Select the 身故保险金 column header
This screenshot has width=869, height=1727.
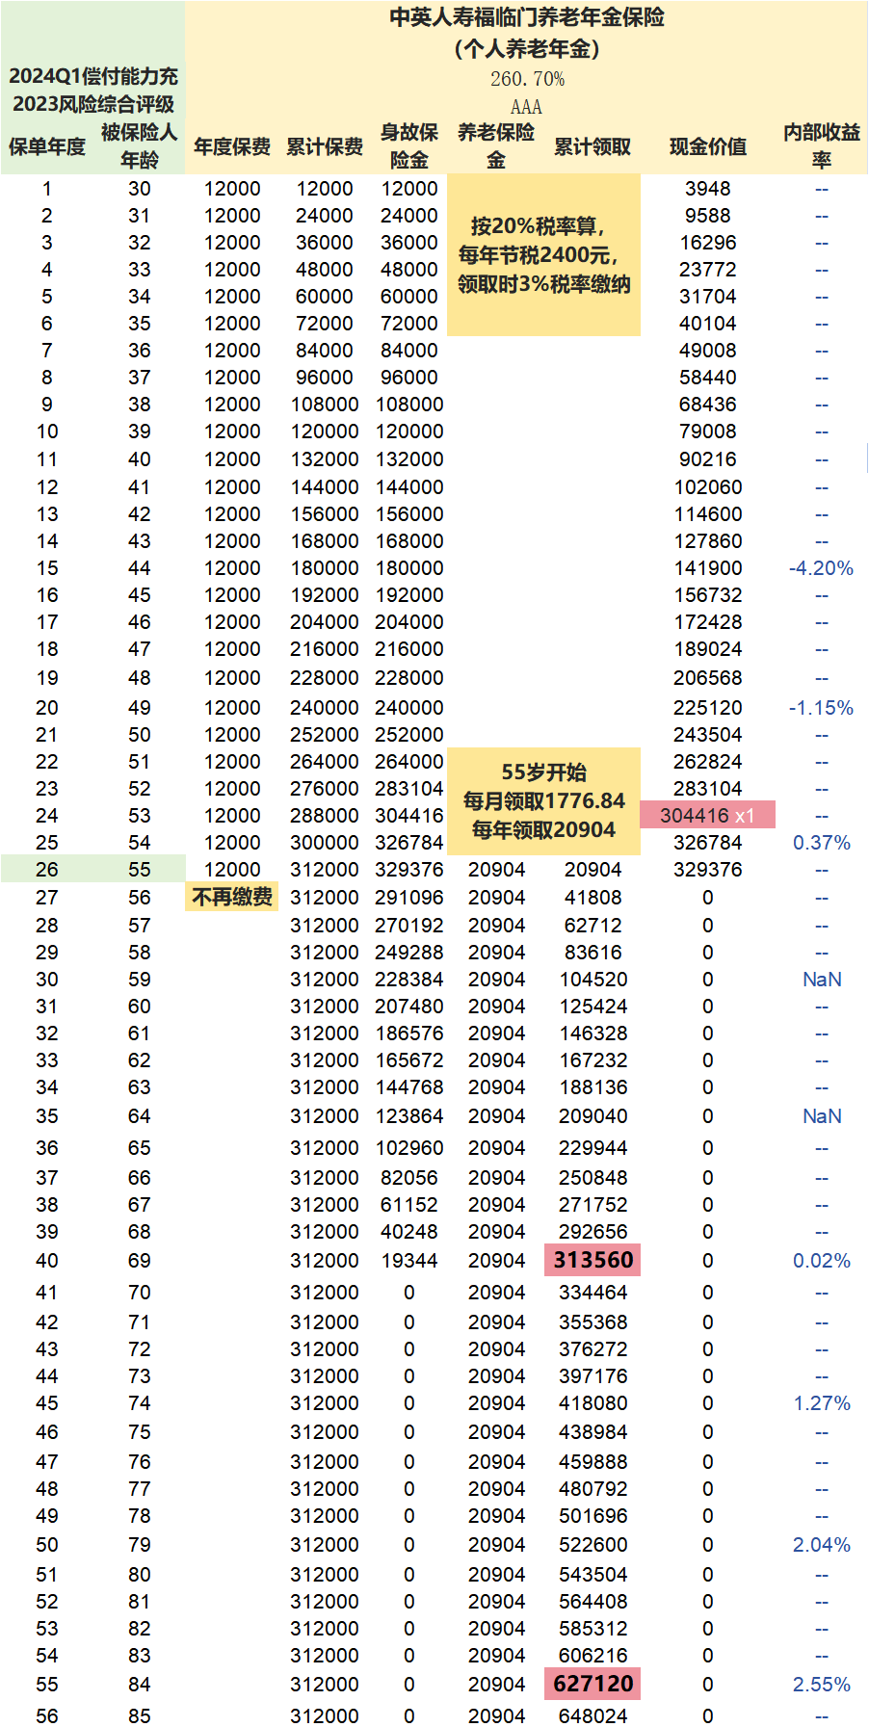point(409,145)
